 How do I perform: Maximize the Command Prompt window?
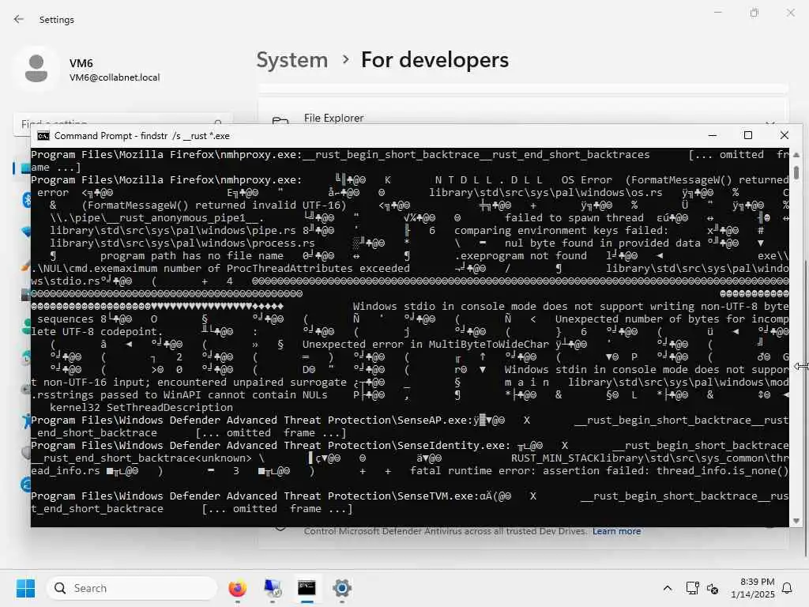tap(747, 135)
